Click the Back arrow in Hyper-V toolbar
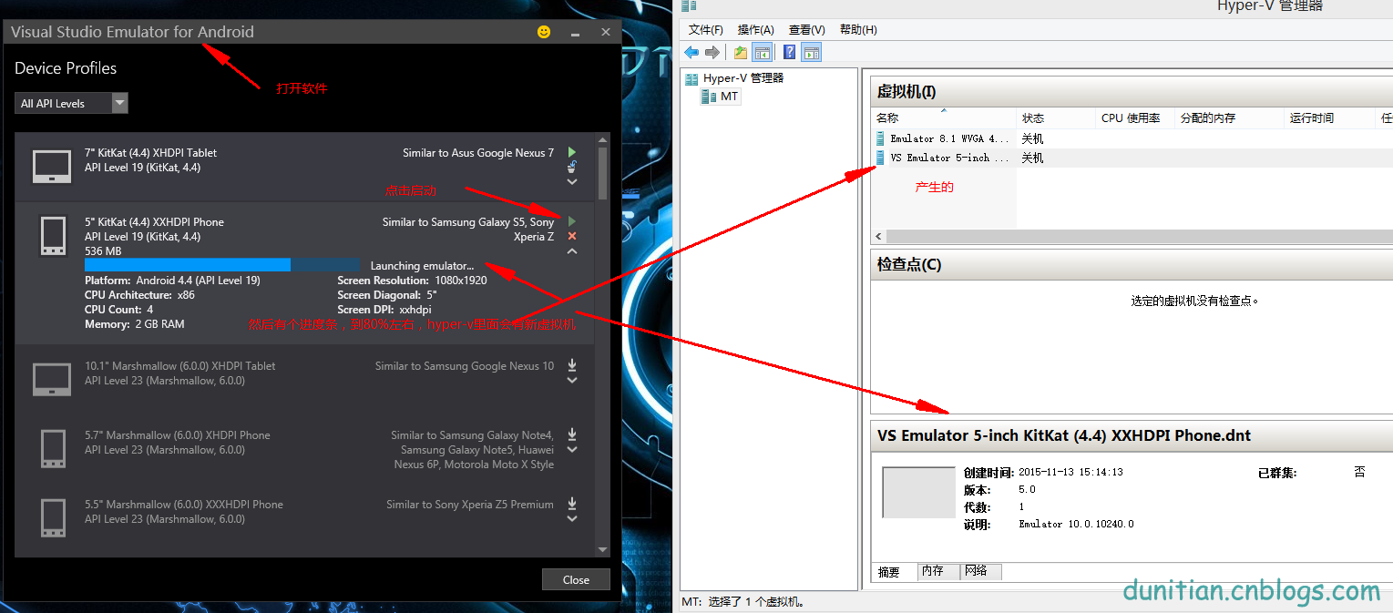The width and height of the screenshot is (1393, 613). 691,52
